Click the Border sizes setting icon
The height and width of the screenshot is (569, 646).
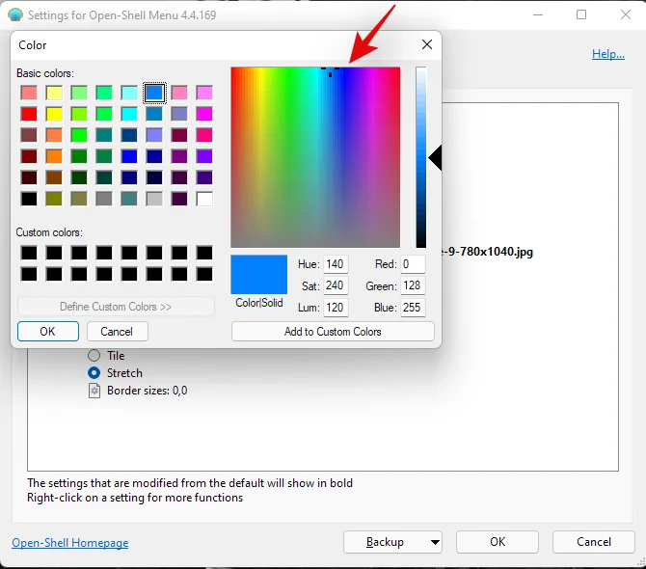coord(94,391)
